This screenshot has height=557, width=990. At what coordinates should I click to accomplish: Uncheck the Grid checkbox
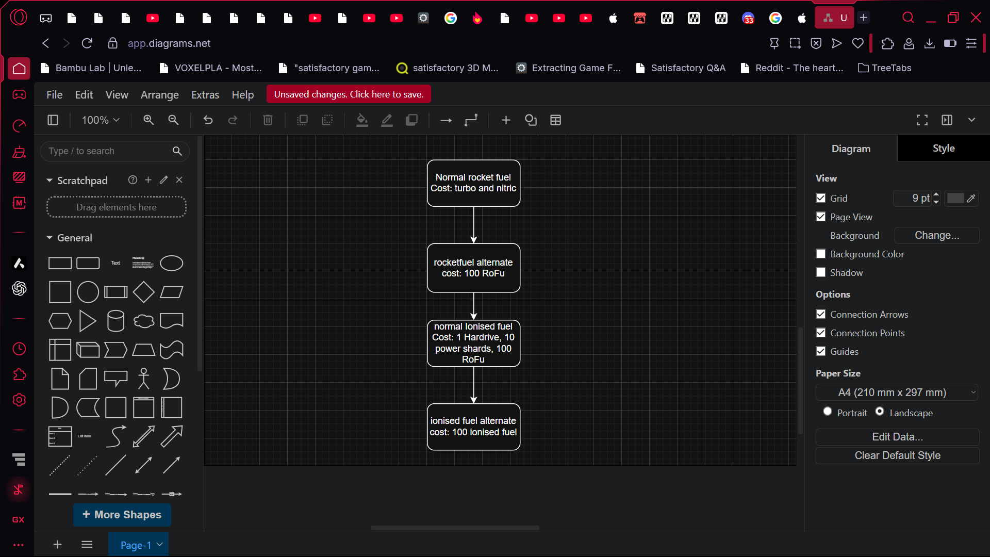[x=821, y=198]
